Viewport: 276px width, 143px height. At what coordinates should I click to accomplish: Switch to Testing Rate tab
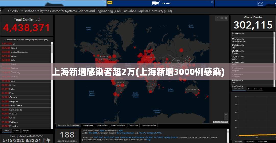[133, 125]
